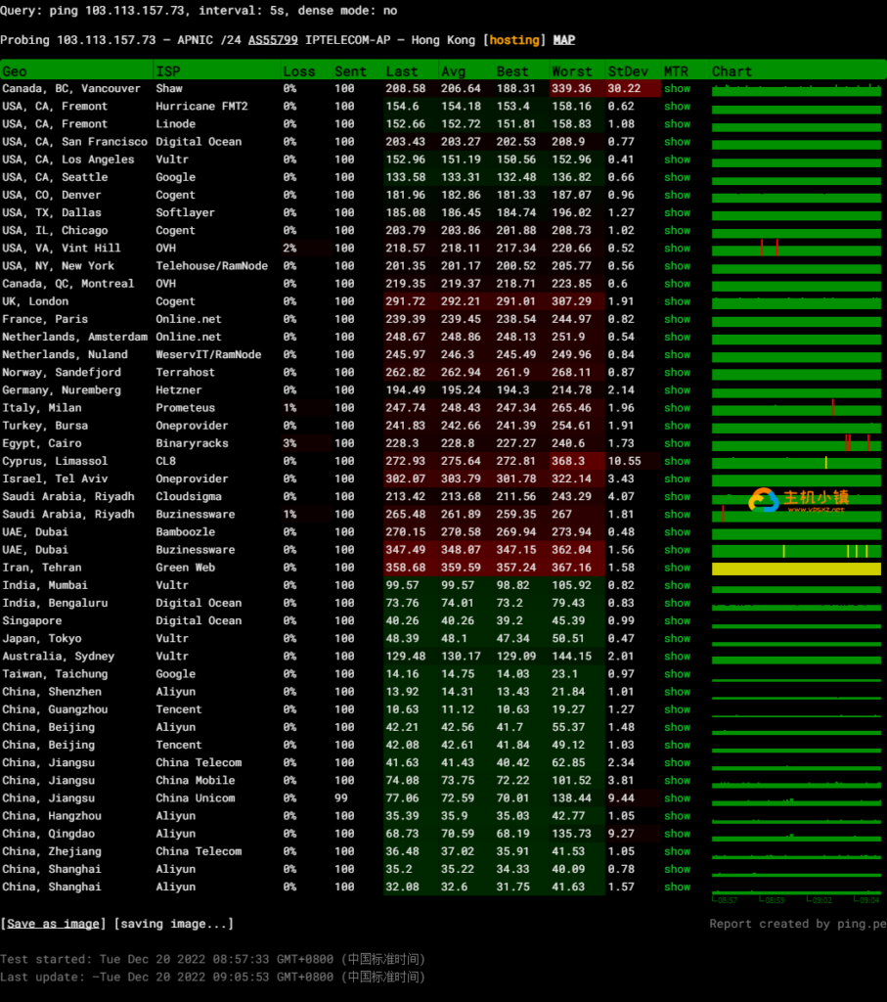Click the MAP link in the header
The width and height of the screenshot is (887, 1002).
[x=564, y=40]
